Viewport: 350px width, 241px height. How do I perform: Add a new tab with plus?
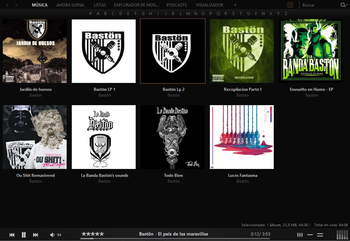pyautogui.click(x=235, y=5)
